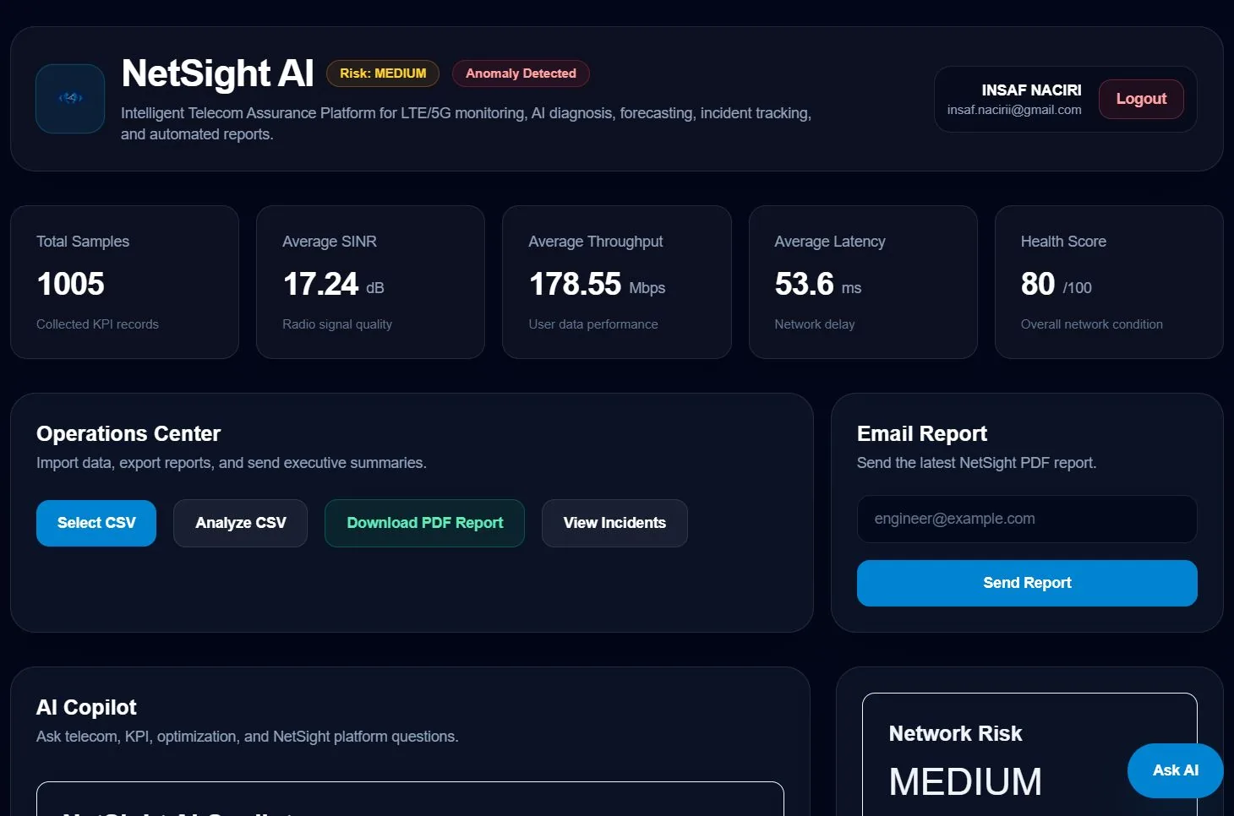Screen dimensions: 1234x816
Task: Click the Risk: MEDIUM badge
Action: pyautogui.click(x=383, y=73)
